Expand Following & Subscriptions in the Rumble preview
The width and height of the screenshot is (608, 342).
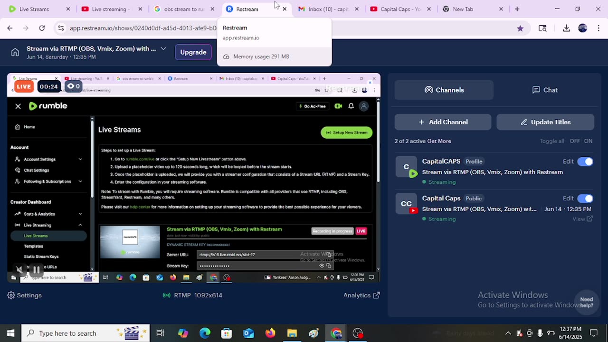click(x=80, y=181)
